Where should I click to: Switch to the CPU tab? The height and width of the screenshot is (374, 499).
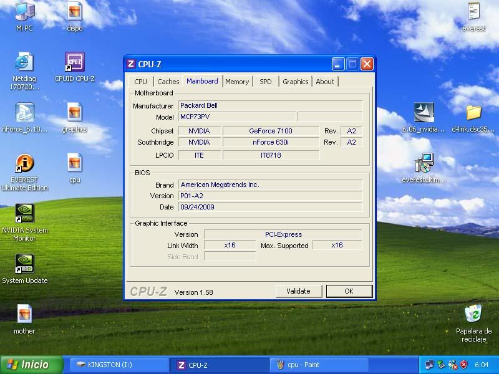point(141,82)
